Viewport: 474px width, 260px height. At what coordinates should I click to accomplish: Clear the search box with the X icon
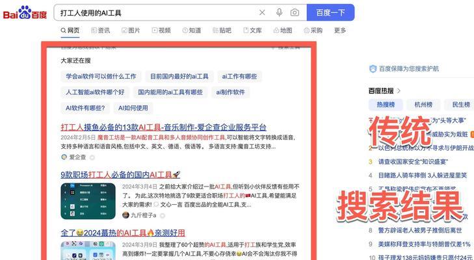pos(262,12)
